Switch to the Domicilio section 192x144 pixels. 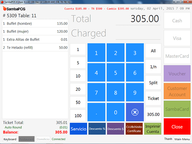pos(43,139)
